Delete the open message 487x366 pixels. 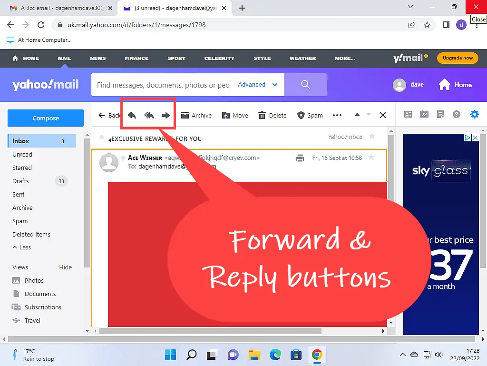[273, 115]
